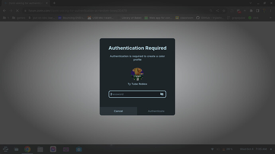Toggle the Chrome side panel icon
Screen dimensions: 275x154
(x=257, y=11)
